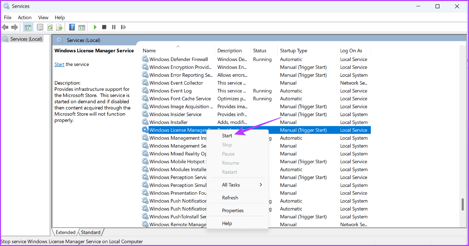
Task: Select Windows Error Reporting Service name
Action: 181,75
